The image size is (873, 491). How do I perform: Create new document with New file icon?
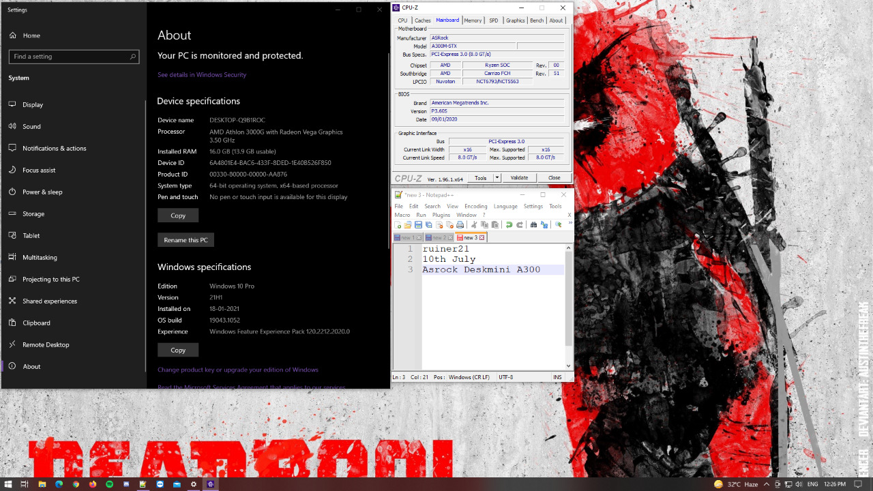(398, 225)
